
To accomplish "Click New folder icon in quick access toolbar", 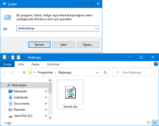I will click(x=18, y=57).
